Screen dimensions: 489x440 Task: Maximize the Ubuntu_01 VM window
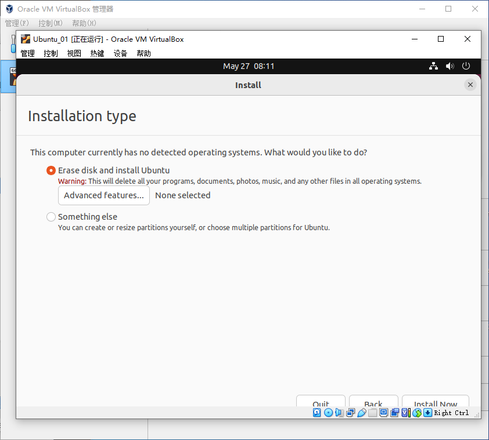(x=441, y=39)
